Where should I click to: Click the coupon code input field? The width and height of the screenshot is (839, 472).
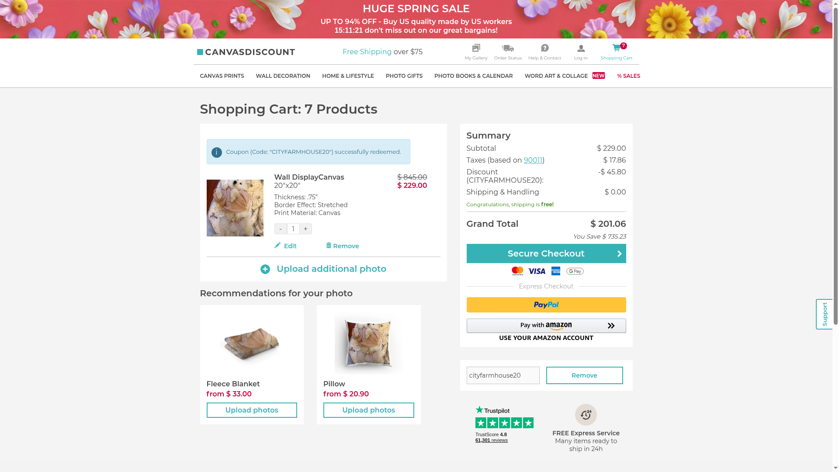pyautogui.click(x=503, y=375)
